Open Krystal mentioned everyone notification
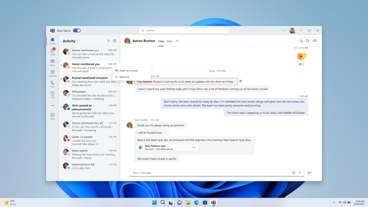Image resolution: width=368 pixels, height=207 pixels. pos(89,81)
